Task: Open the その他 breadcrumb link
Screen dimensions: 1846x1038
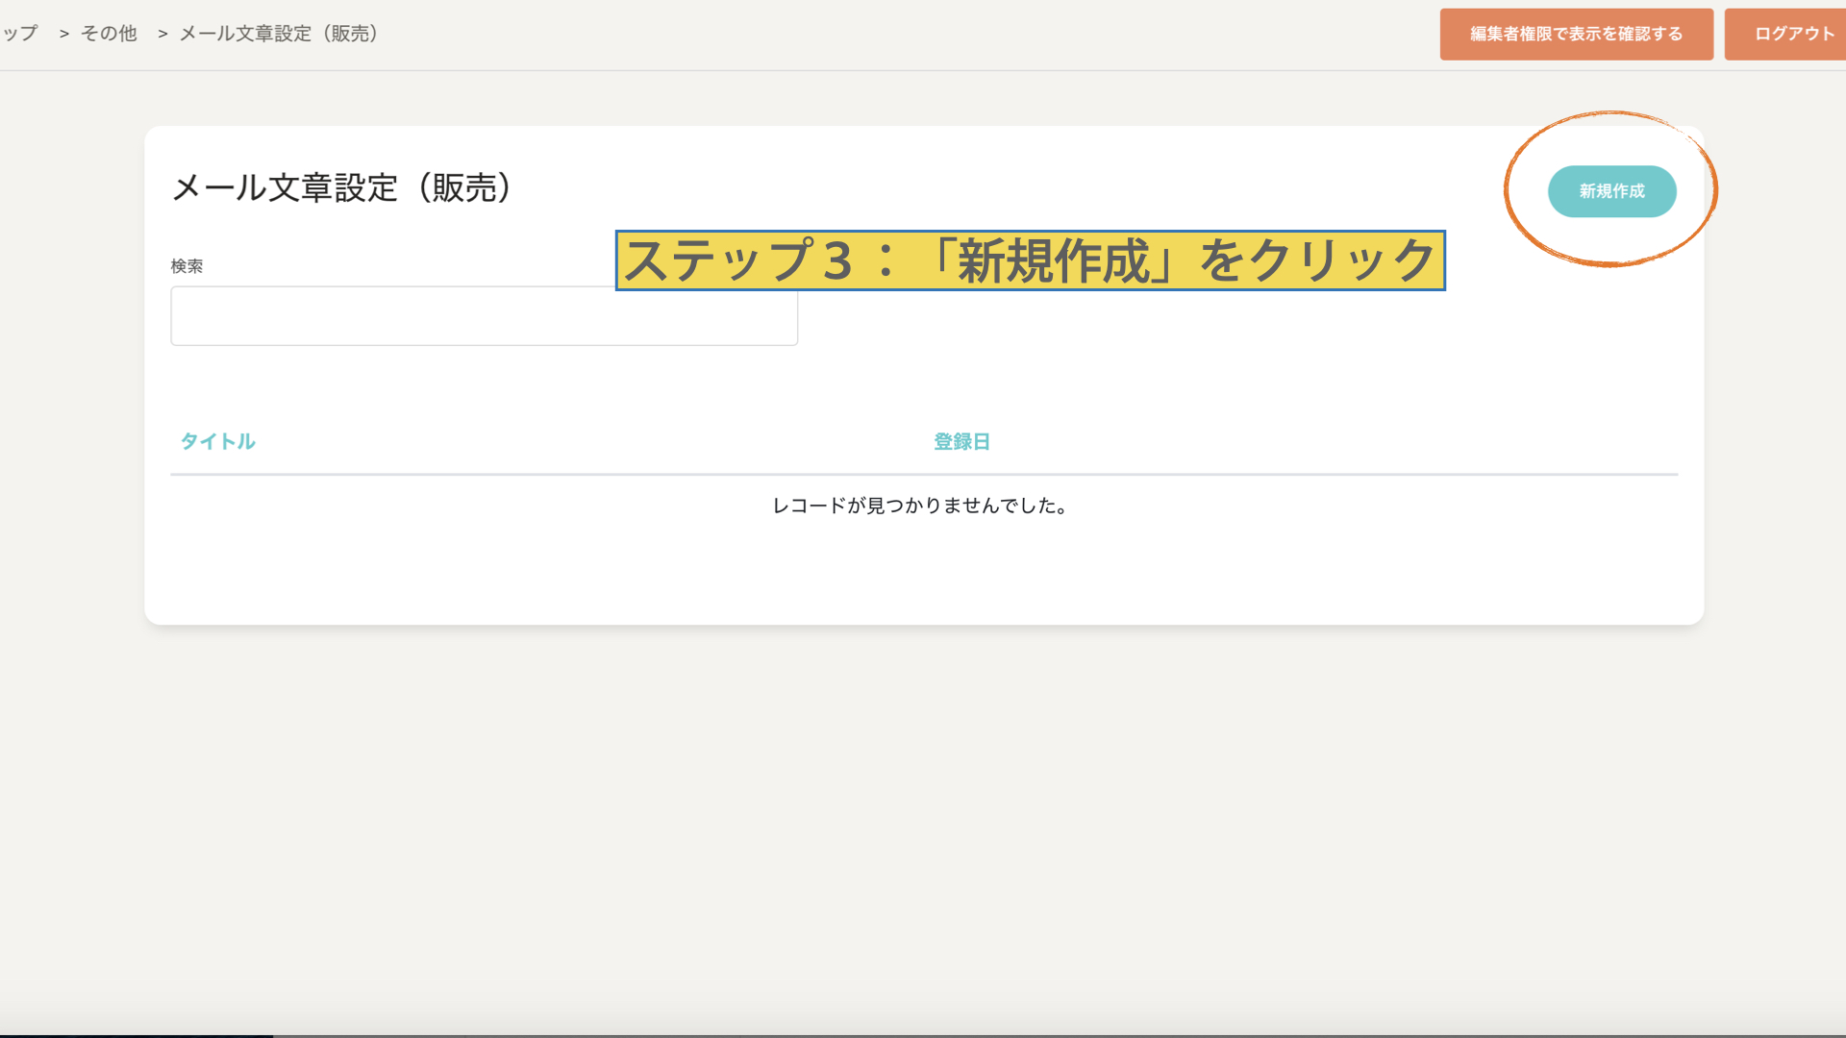Action: [109, 34]
